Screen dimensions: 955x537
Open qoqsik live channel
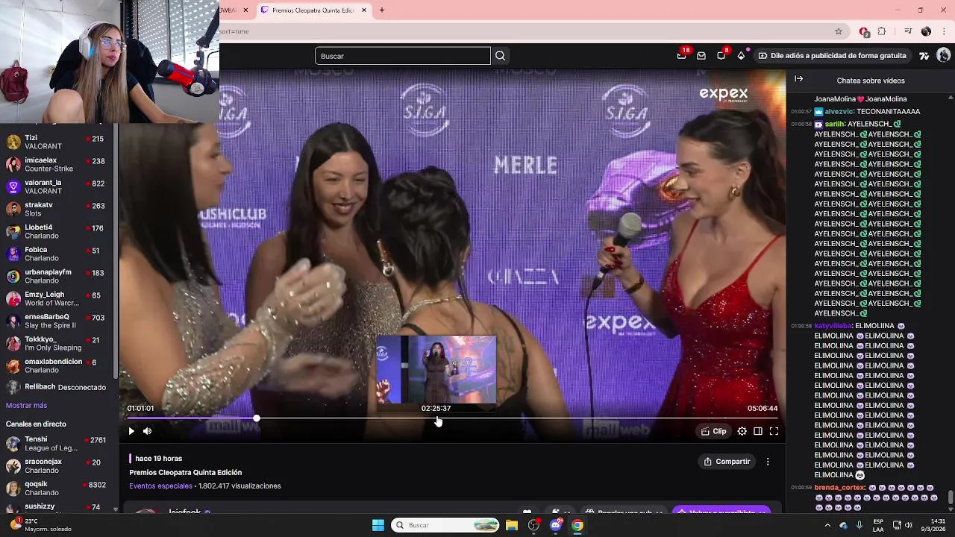tap(57, 489)
